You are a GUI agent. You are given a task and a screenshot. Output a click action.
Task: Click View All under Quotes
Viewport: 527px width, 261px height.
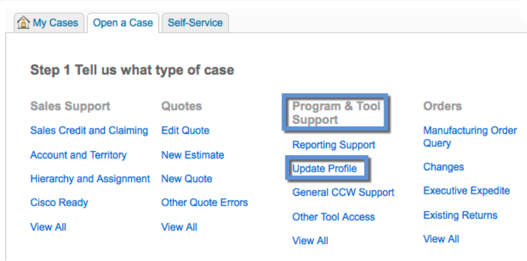(179, 227)
